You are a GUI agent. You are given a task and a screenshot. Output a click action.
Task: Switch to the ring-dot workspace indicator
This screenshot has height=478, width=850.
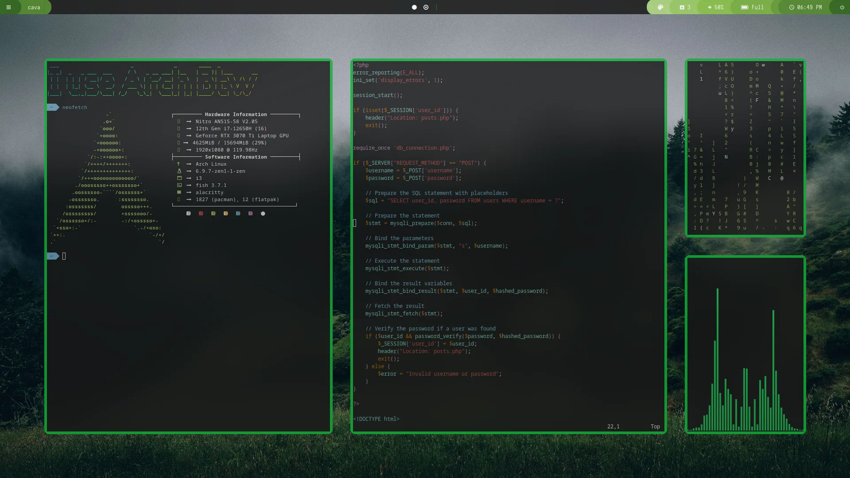click(x=426, y=7)
